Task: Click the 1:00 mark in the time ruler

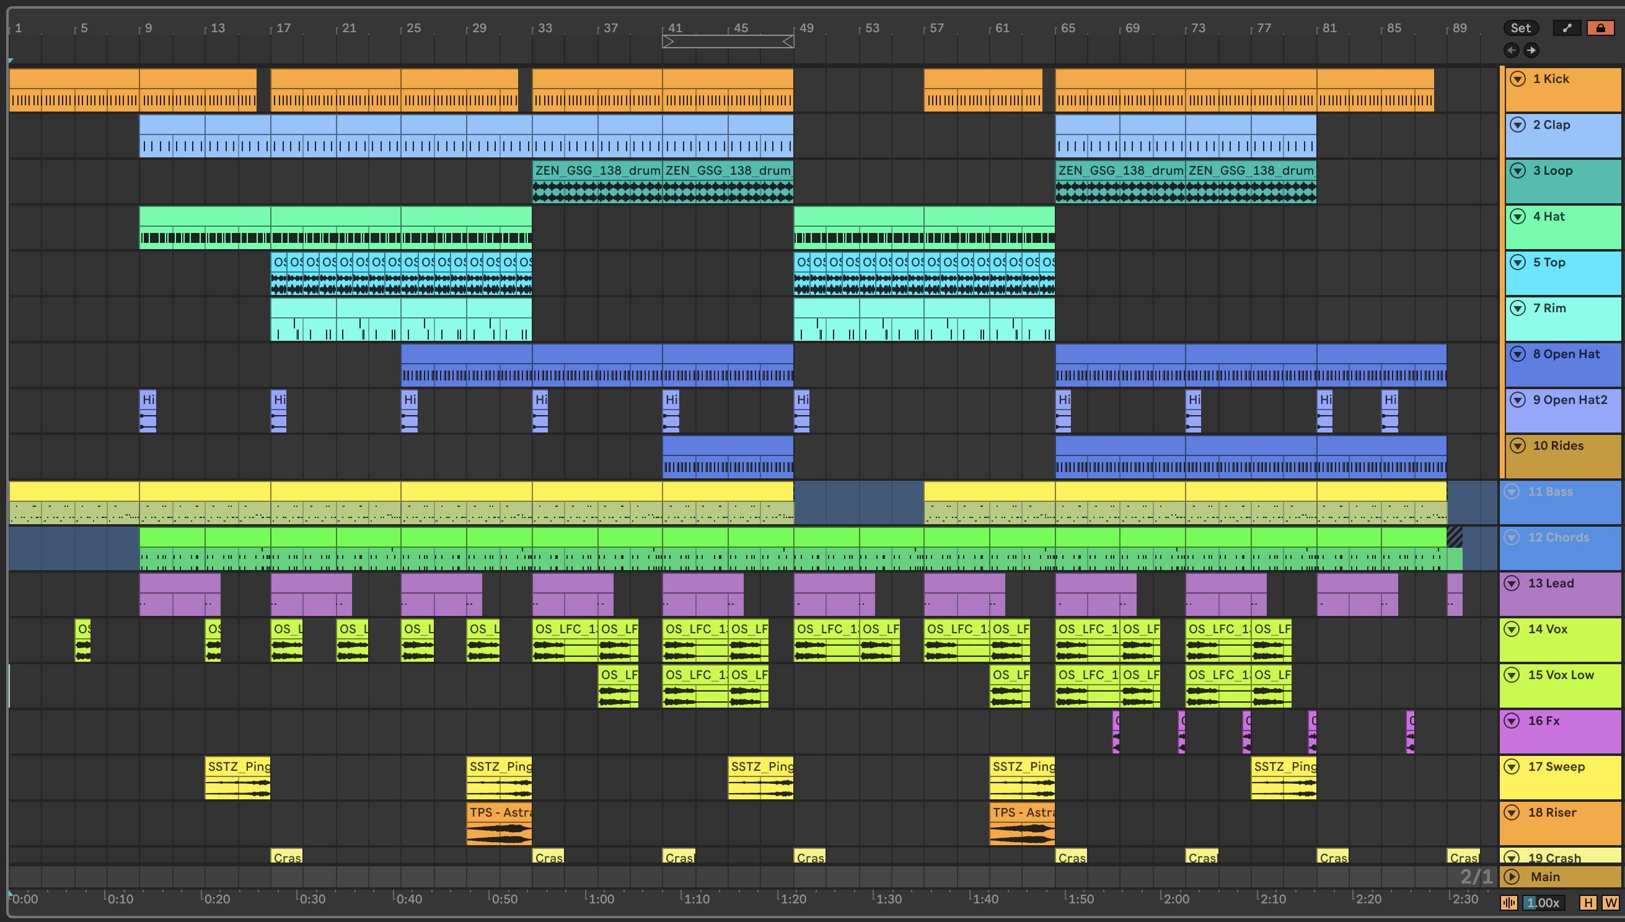Action: click(601, 898)
